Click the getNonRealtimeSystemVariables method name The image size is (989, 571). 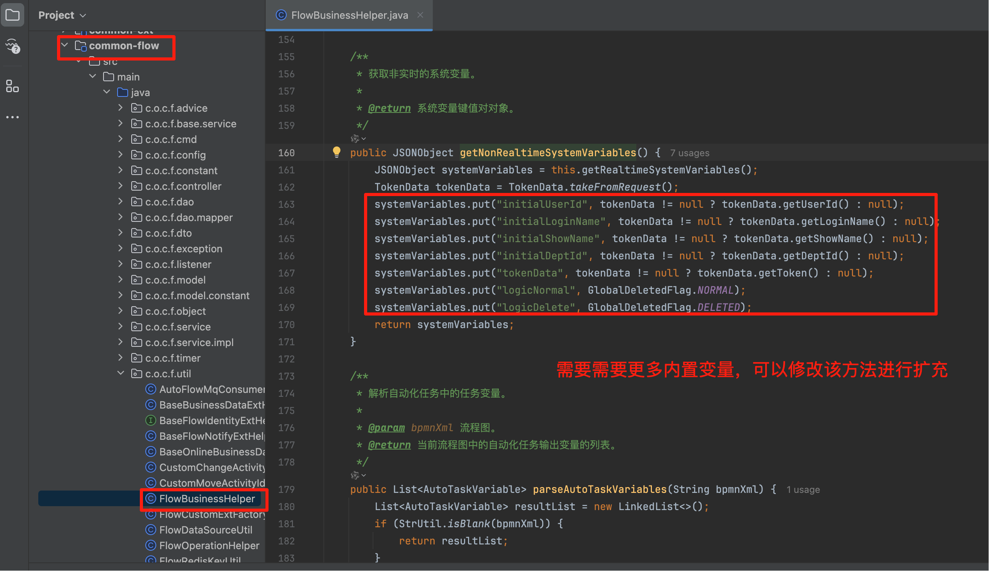pyautogui.click(x=548, y=153)
